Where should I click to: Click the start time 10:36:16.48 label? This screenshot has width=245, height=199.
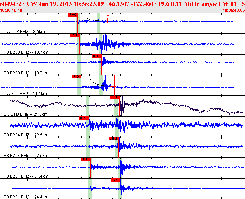(11, 10)
